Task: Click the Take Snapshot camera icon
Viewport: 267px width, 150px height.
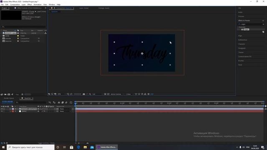Action: pos(84,94)
